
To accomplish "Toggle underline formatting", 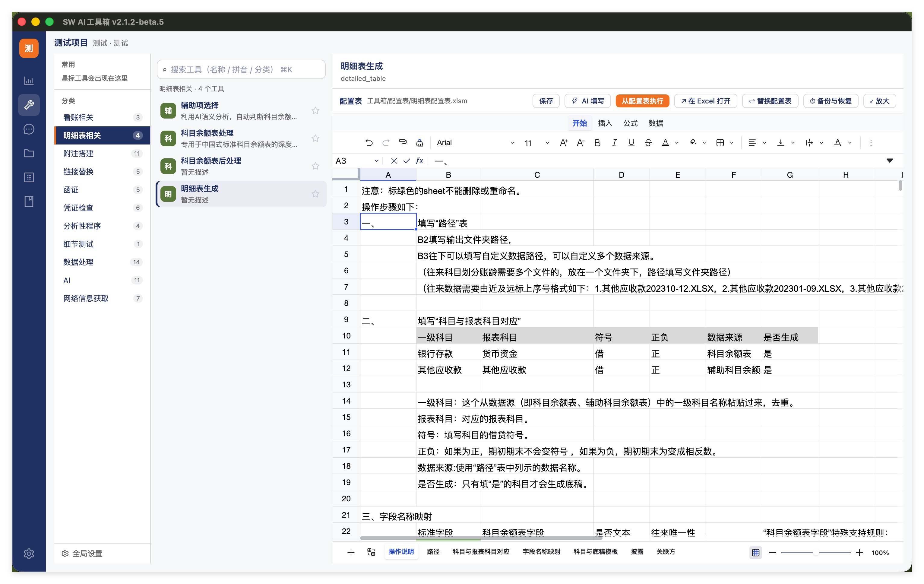I will 631,143.
